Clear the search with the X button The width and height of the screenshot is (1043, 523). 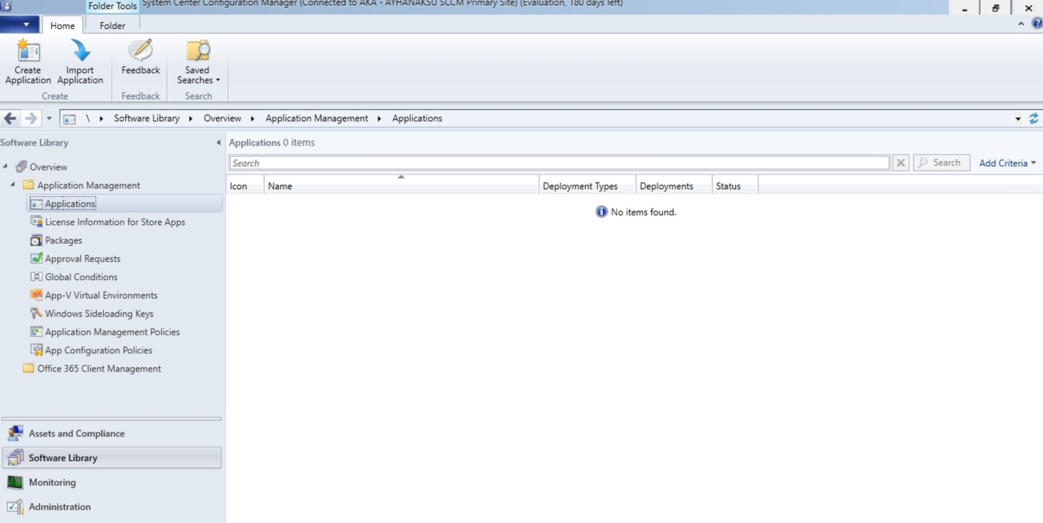[x=901, y=163]
